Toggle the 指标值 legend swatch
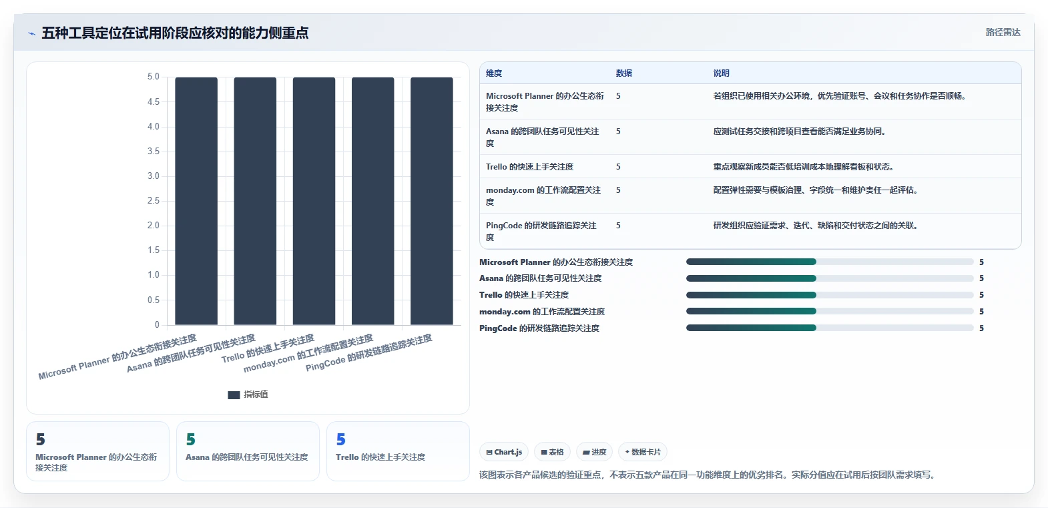This screenshot has width=1048, height=508. click(234, 395)
